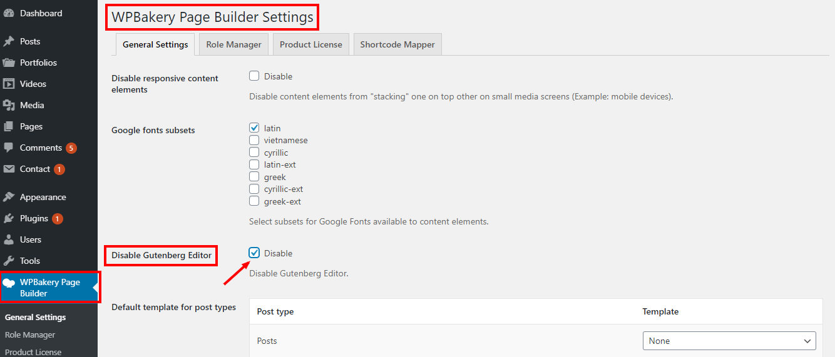Open the Contact menu item
Screen dimensions: 835x357
[x=34, y=169]
